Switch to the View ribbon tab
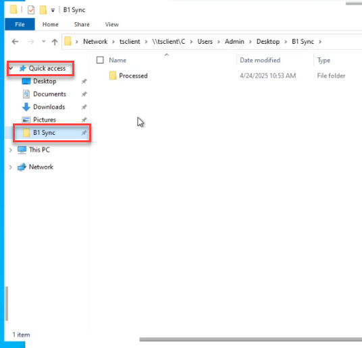This screenshot has width=362, height=348. [x=111, y=24]
